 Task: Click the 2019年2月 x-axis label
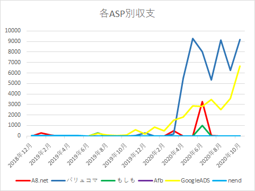pyautogui.click(x=40, y=154)
